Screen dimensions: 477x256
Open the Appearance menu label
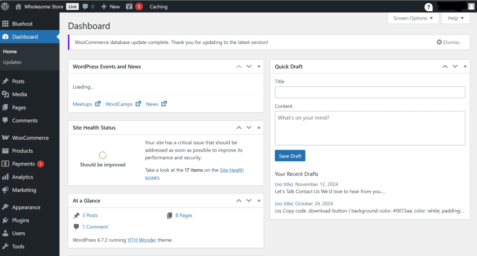point(26,208)
